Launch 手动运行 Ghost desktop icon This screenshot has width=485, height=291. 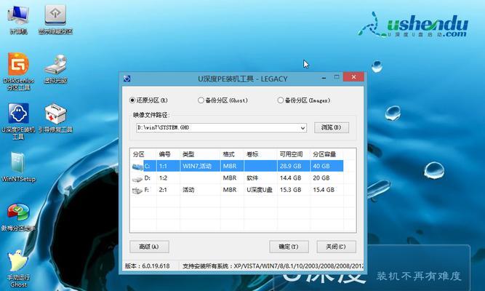point(19,268)
